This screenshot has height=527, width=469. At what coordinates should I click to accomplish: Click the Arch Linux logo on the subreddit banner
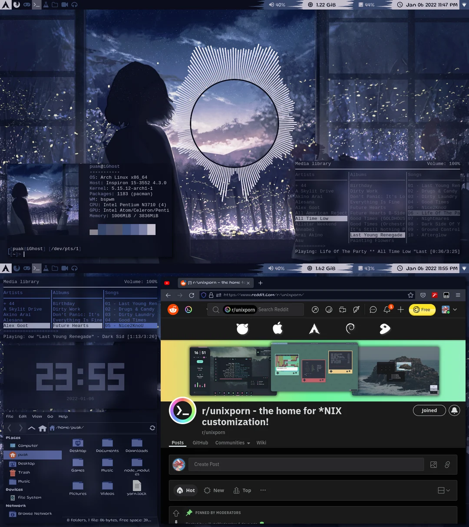pyautogui.click(x=314, y=329)
